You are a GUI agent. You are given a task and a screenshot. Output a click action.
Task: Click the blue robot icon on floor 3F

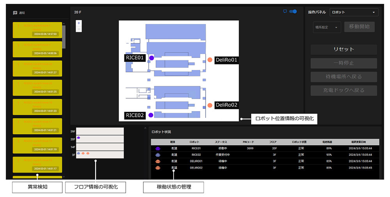tap(79, 153)
